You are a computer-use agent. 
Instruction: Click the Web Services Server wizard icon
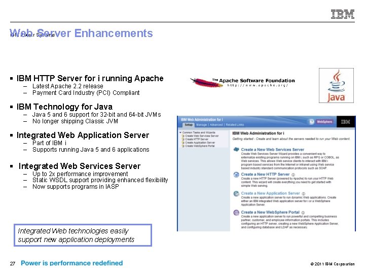pos(236,149)
